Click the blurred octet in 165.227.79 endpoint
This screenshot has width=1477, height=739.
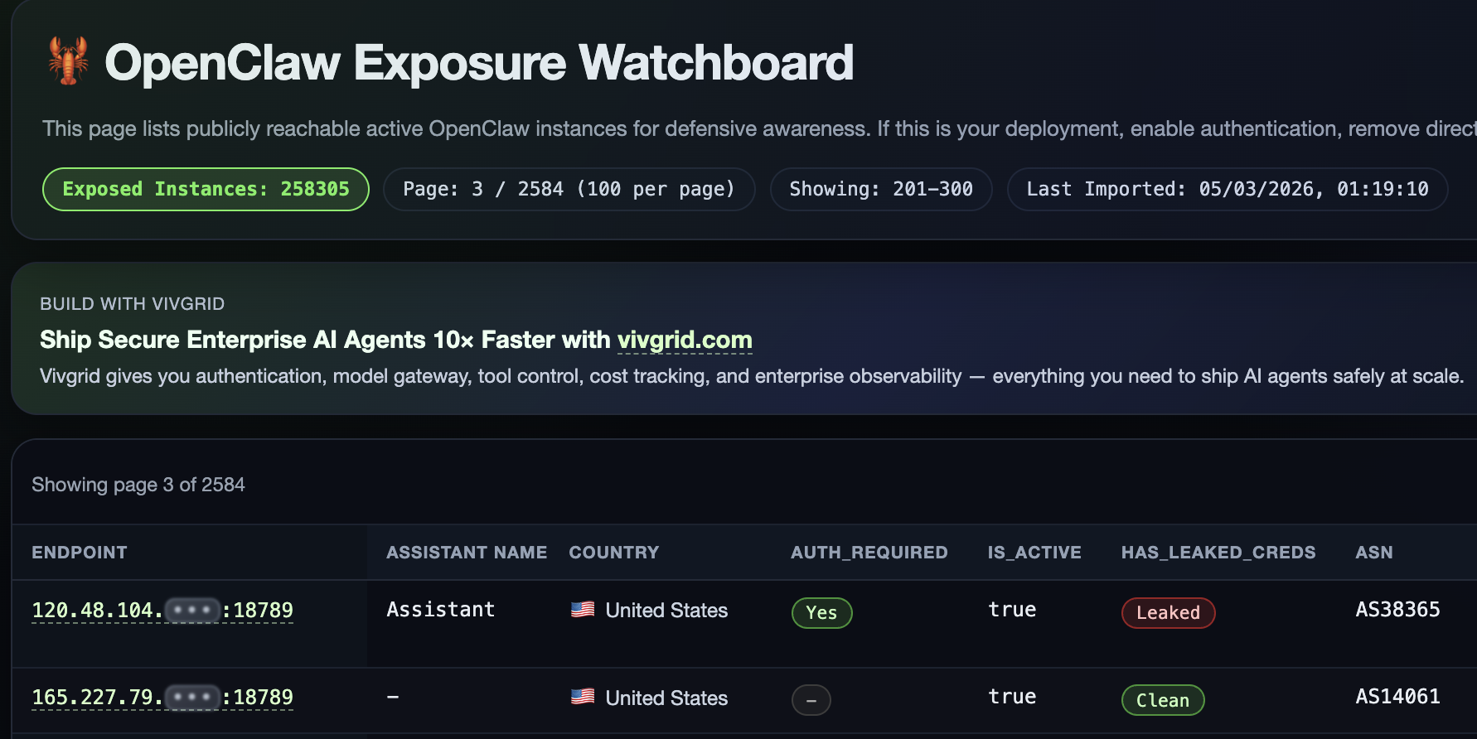(x=192, y=698)
